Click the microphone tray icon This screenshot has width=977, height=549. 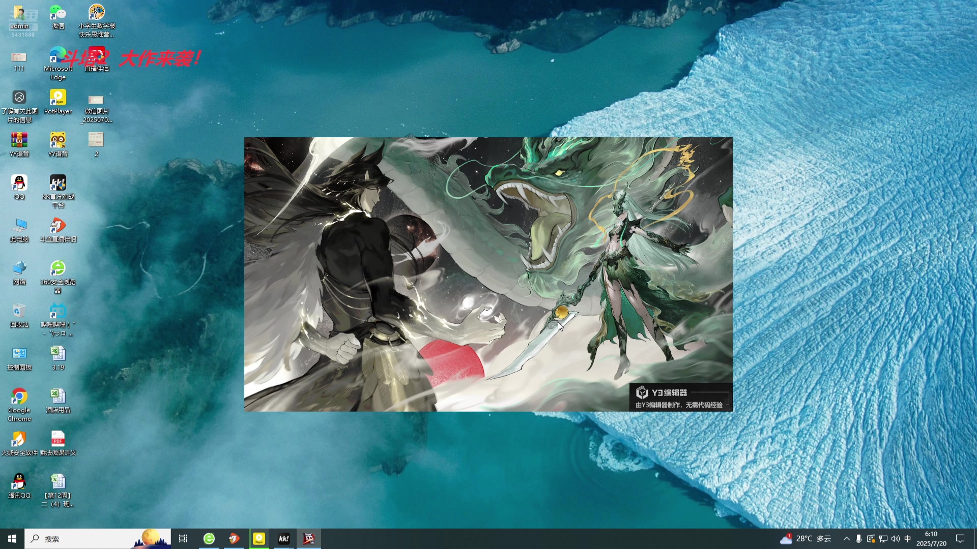(x=858, y=539)
